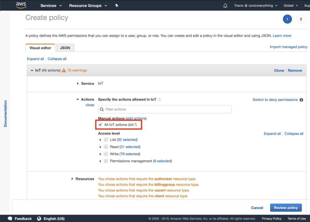This screenshot has height=222, width=310.
Task: Click the pin shortcut icon in navbar
Action: [117, 5]
